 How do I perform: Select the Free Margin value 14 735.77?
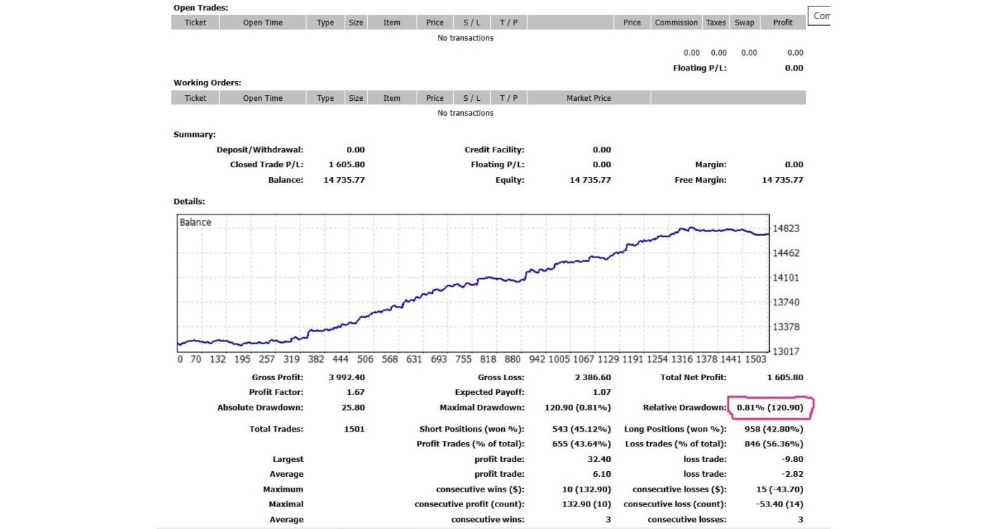coord(782,180)
